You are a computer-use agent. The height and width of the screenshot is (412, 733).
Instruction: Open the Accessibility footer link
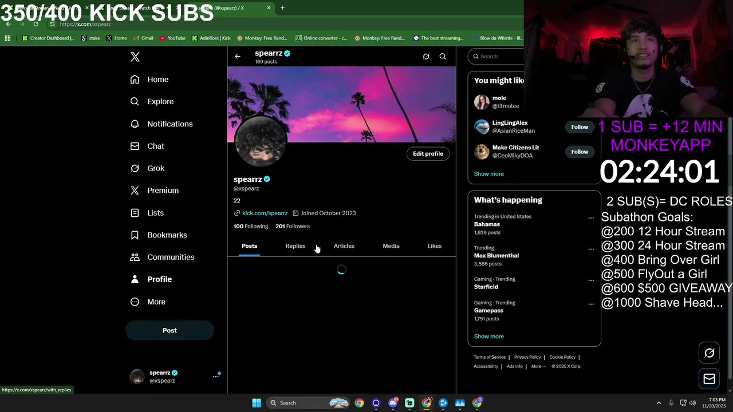coord(486,366)
